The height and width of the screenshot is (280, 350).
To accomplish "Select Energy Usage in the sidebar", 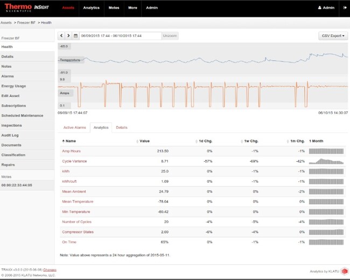I will [13, 86].
